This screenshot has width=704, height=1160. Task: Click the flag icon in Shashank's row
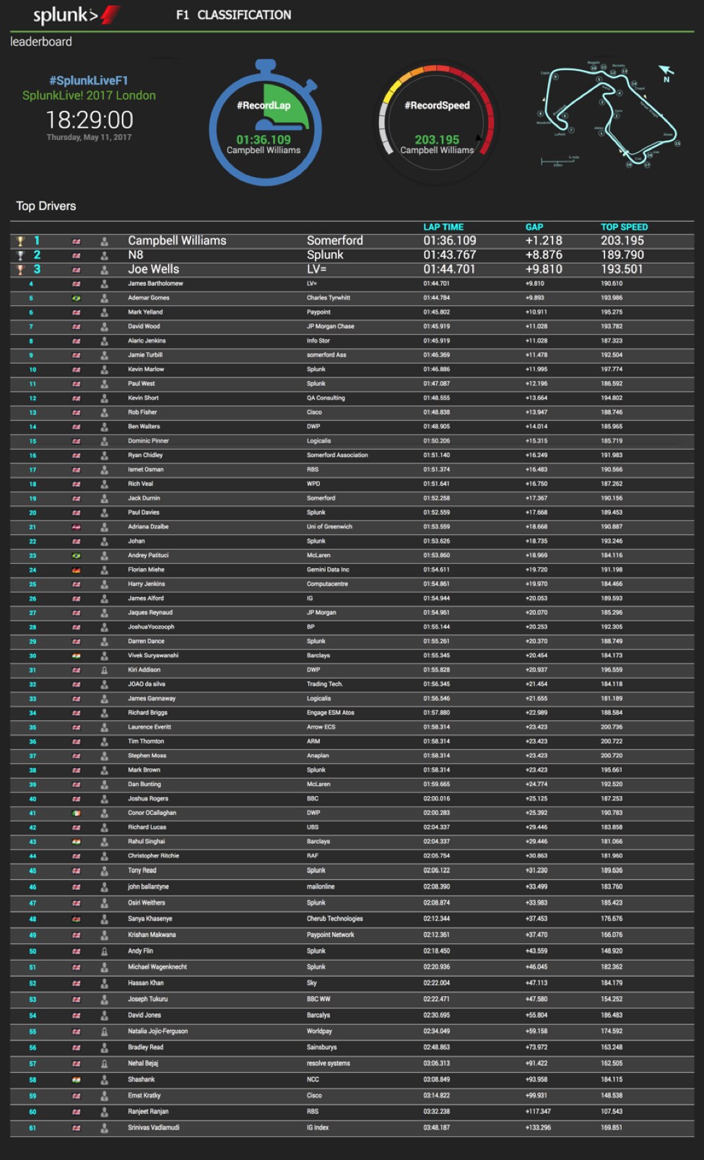coord(77,1080)
